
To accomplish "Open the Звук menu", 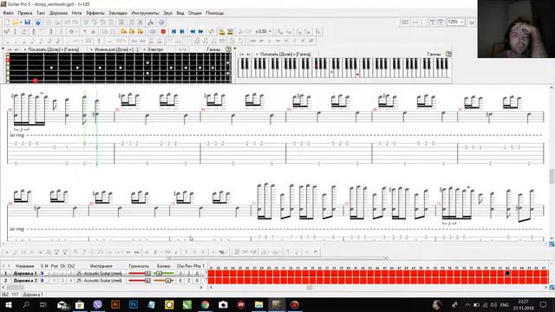I will point(167,13).
